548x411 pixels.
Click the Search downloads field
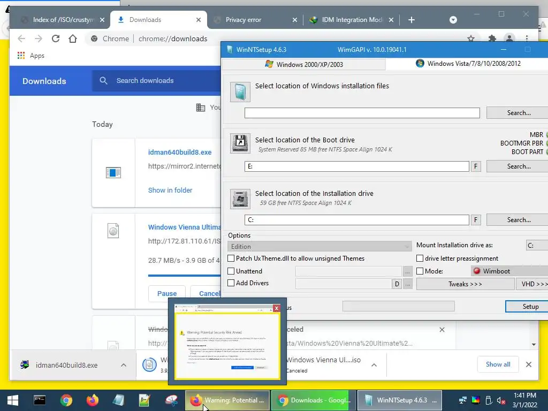(x=156, y=81)
